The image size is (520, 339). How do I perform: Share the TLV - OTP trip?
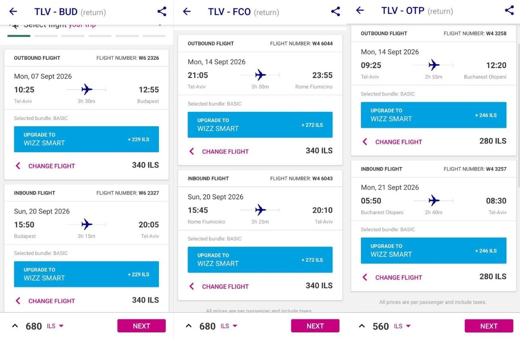pyautogui.click(x=509, y=10)
